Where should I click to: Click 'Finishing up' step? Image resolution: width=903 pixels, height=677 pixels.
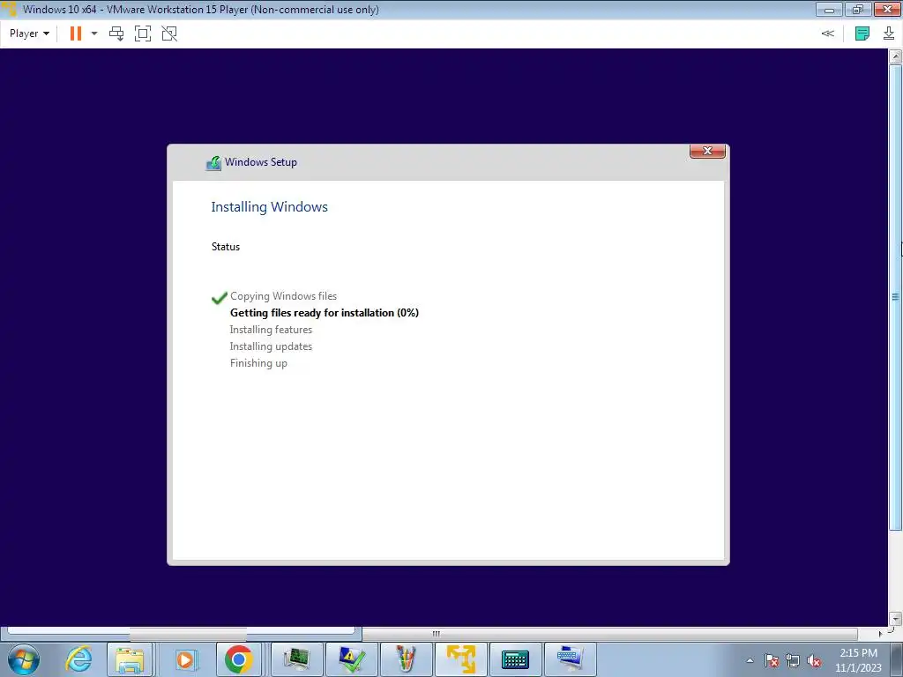point(258,363)
